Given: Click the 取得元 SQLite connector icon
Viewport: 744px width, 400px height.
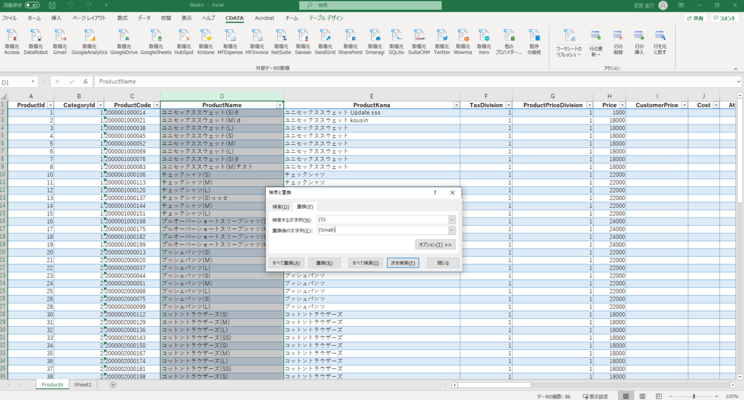Looking at the screenshot, I should click(395, 42).
